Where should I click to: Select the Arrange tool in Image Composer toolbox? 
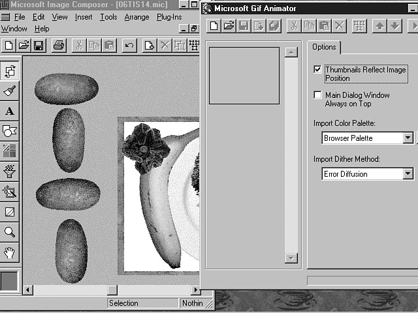[10, 70]
